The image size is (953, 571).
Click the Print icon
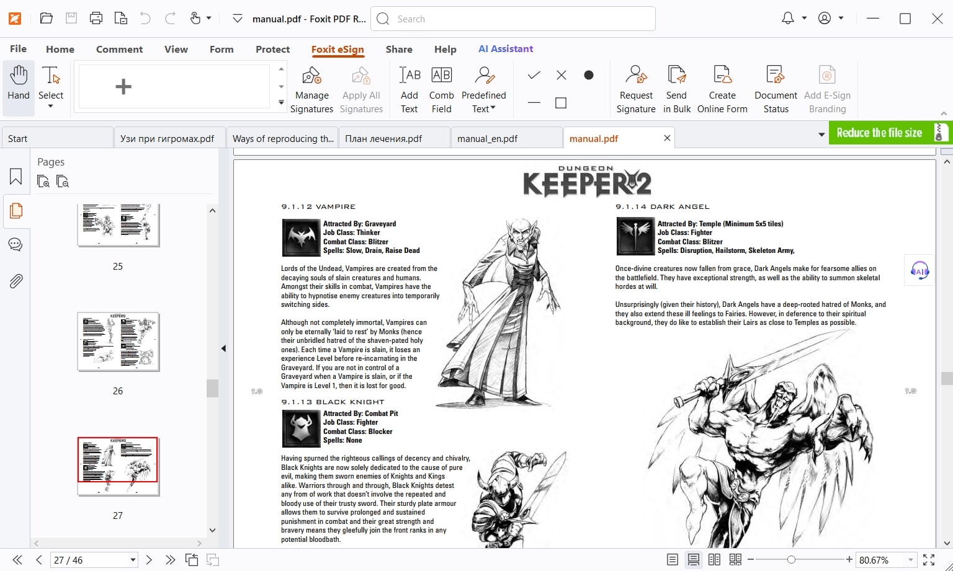tap(96, 19)
